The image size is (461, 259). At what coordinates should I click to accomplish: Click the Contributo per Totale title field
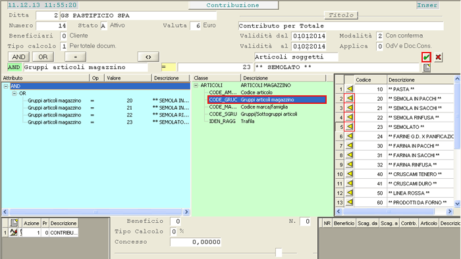click(x=340, y=26)
